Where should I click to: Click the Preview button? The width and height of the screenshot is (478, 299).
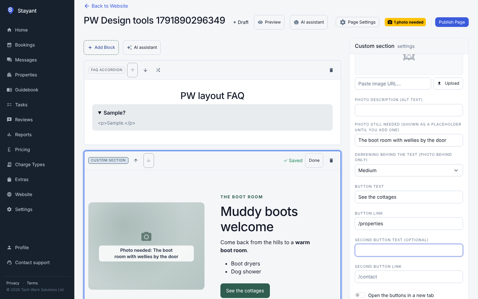tap(269, 22)
